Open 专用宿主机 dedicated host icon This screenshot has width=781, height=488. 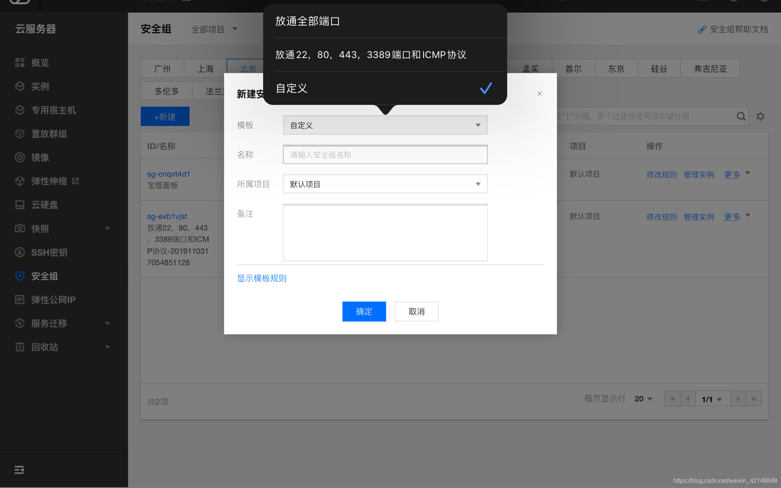20,110
